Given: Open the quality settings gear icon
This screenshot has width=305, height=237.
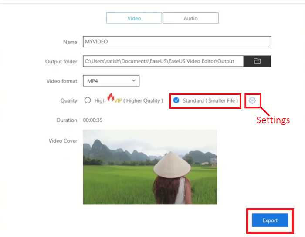Looking at the screenshot, I should pyautogui.click(x=252, y=100).
